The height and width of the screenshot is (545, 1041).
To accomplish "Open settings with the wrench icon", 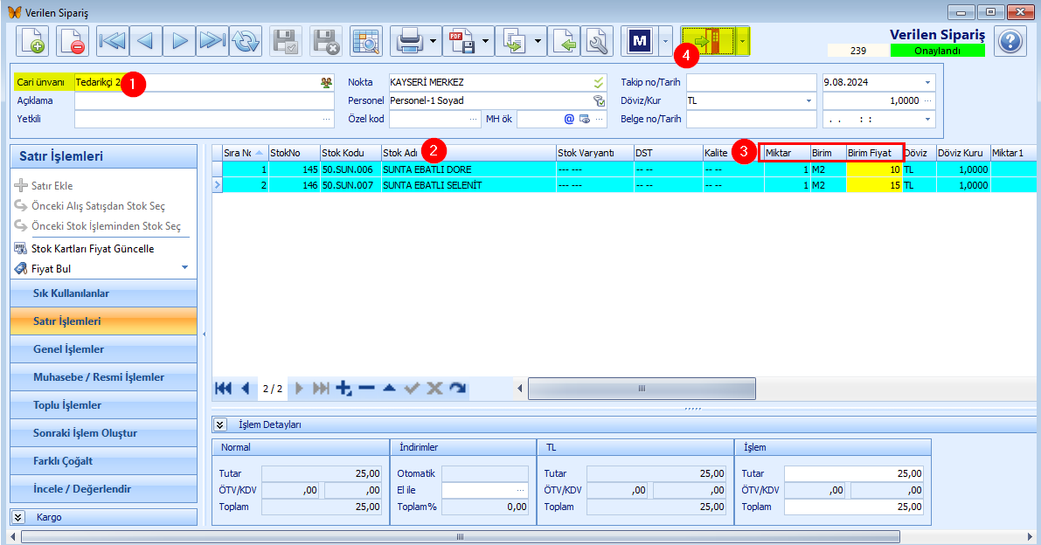I will [x=597, y=41].
